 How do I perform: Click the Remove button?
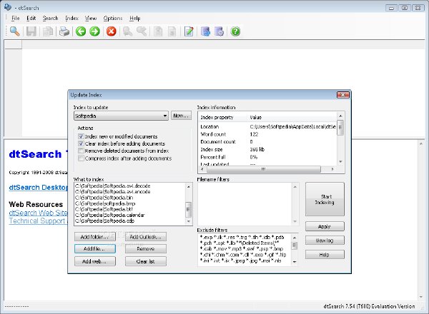tap(146, 249)
